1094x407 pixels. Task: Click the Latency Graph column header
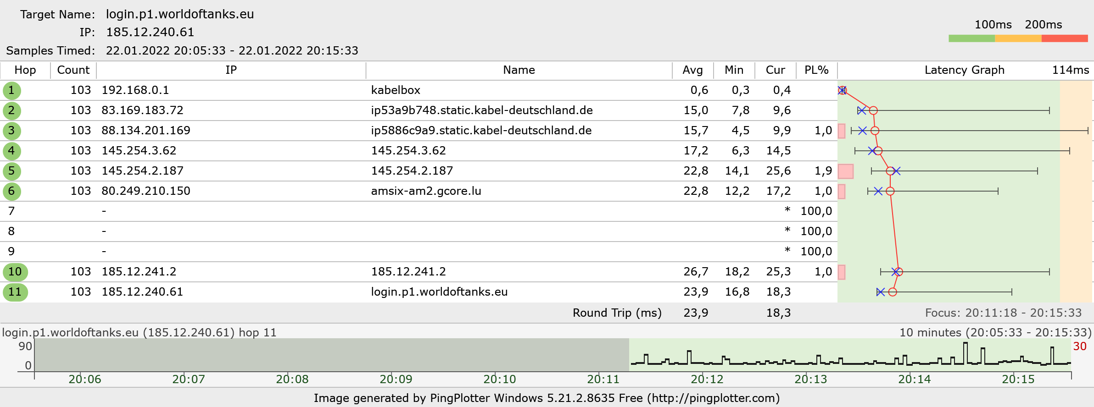[965, 70]
